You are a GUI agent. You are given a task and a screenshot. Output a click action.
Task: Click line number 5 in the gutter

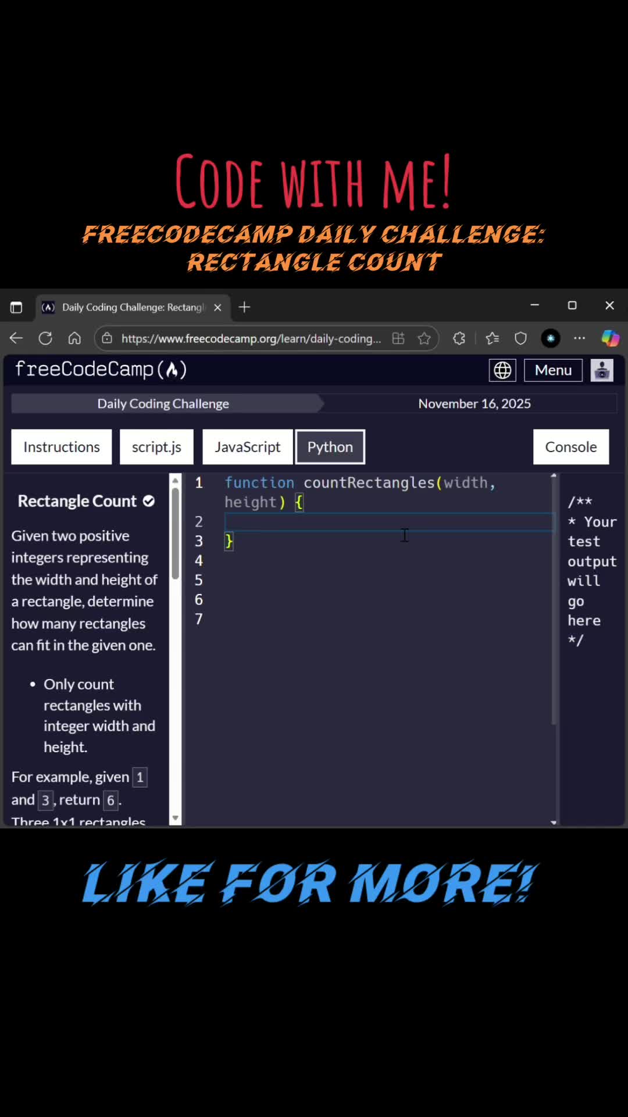click(199, 580)
